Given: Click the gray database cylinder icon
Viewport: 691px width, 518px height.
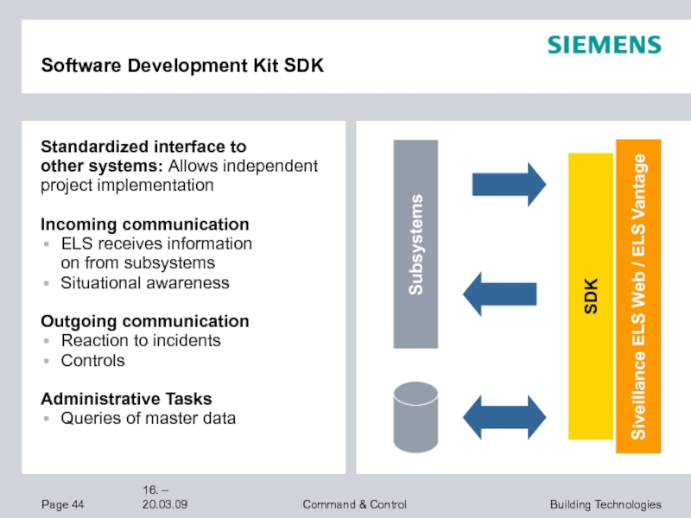Looking at the screenshot, I should pos(415,417).
